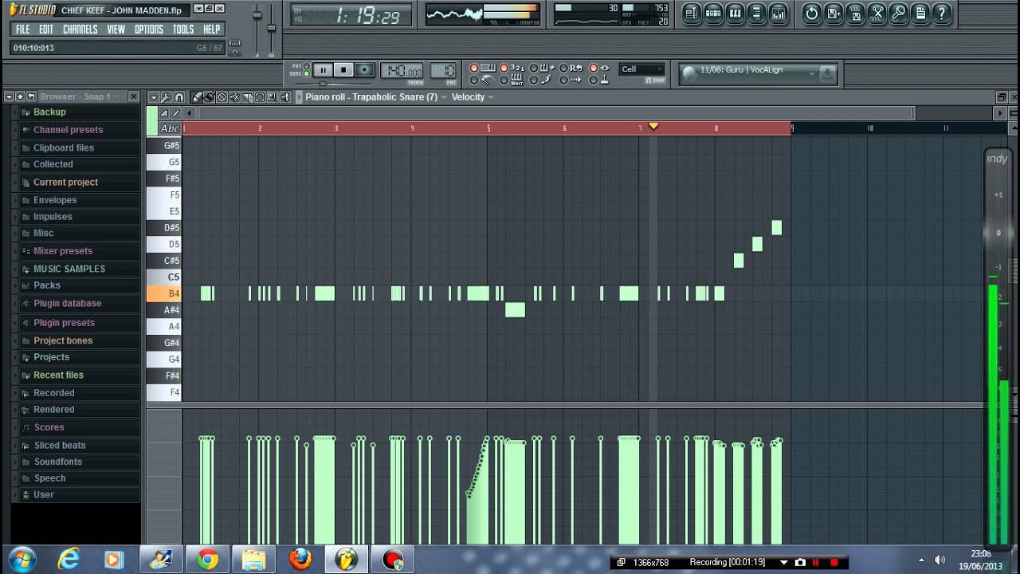This screenshot has width=1020, height=574.
Task: Open the project info document icon
Action: click(920, 13)
